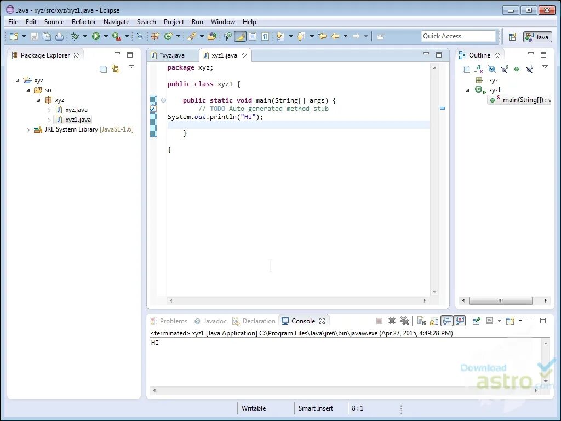Image resolution: width=561 pixels, height=421 pixels.
Task: Open the Project menu
Action: (174, 22)
